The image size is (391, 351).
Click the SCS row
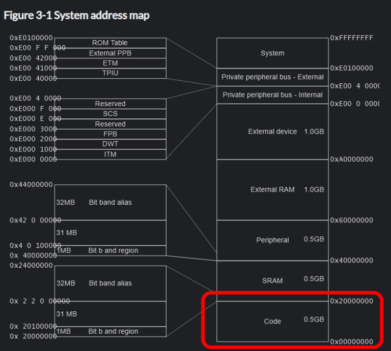tap(110, 114)
